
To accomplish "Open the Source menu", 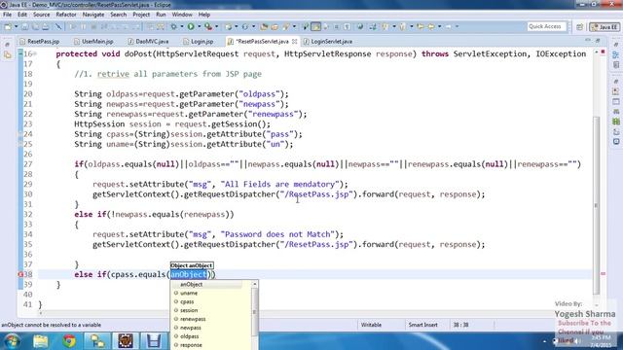I will [x=41, y=15].
